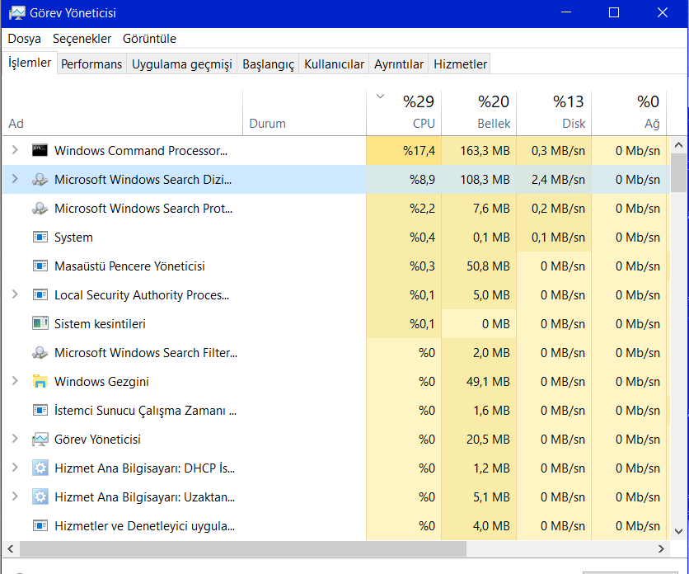The height and width of the screenshot is (574, 689).
Task: Click the System process icon
Action: pos(40,237)
